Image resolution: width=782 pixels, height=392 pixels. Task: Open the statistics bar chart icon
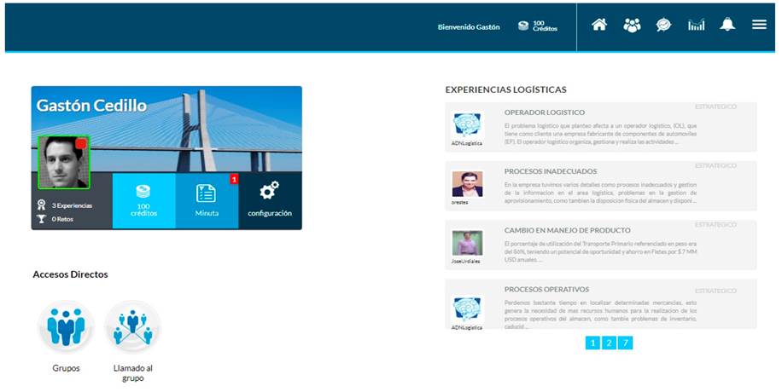(696, 25)
